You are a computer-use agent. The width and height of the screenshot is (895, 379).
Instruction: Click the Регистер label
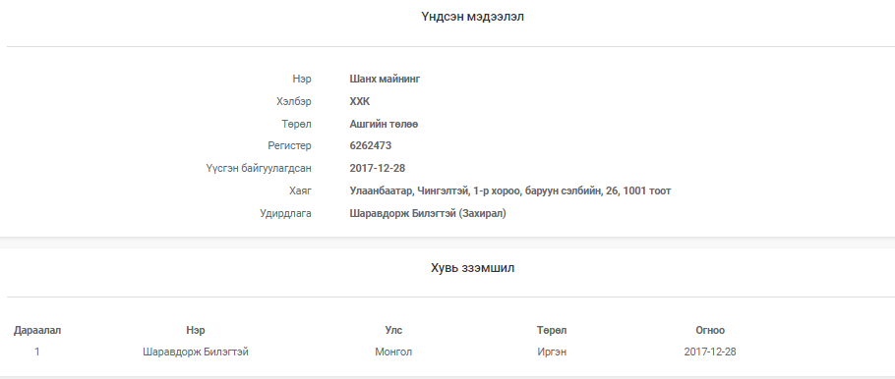289,146
